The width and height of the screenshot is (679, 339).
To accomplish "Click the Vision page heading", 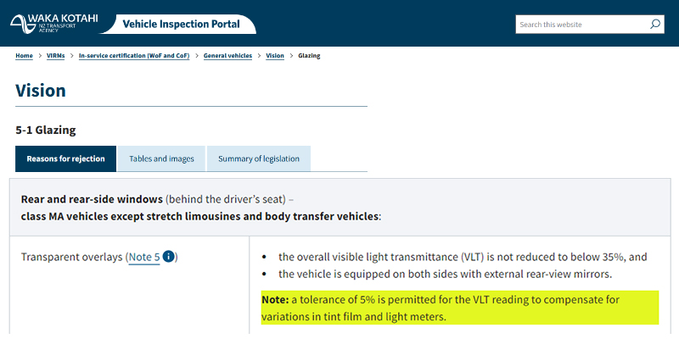I will 41,91.
